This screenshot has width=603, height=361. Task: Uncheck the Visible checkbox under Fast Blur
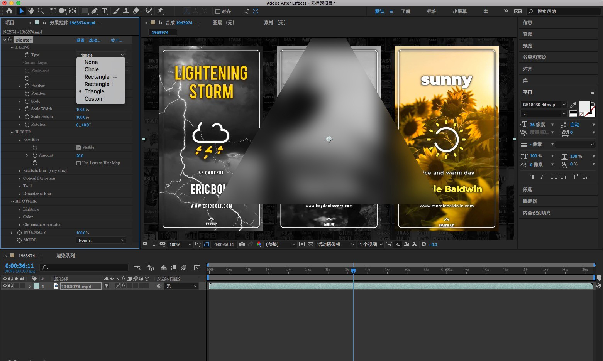(x=78, y=148)
